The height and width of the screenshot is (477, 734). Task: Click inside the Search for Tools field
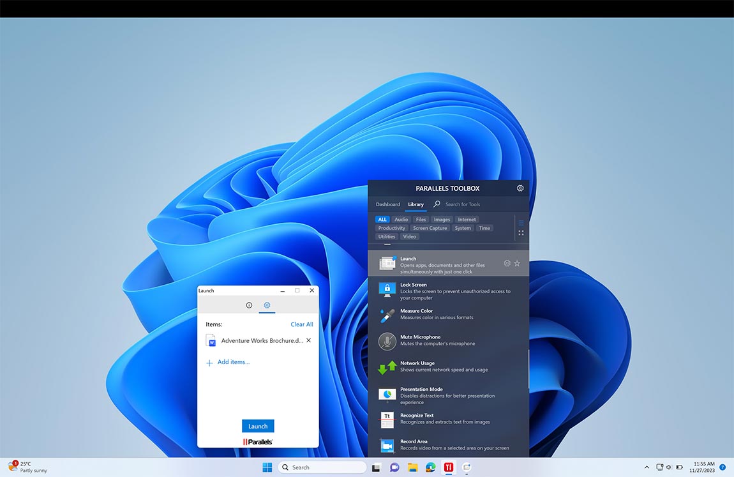[466, 204]
